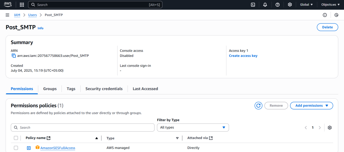
Task: Toggle the side navigation hamburger menu
Action: pos(7,15)
